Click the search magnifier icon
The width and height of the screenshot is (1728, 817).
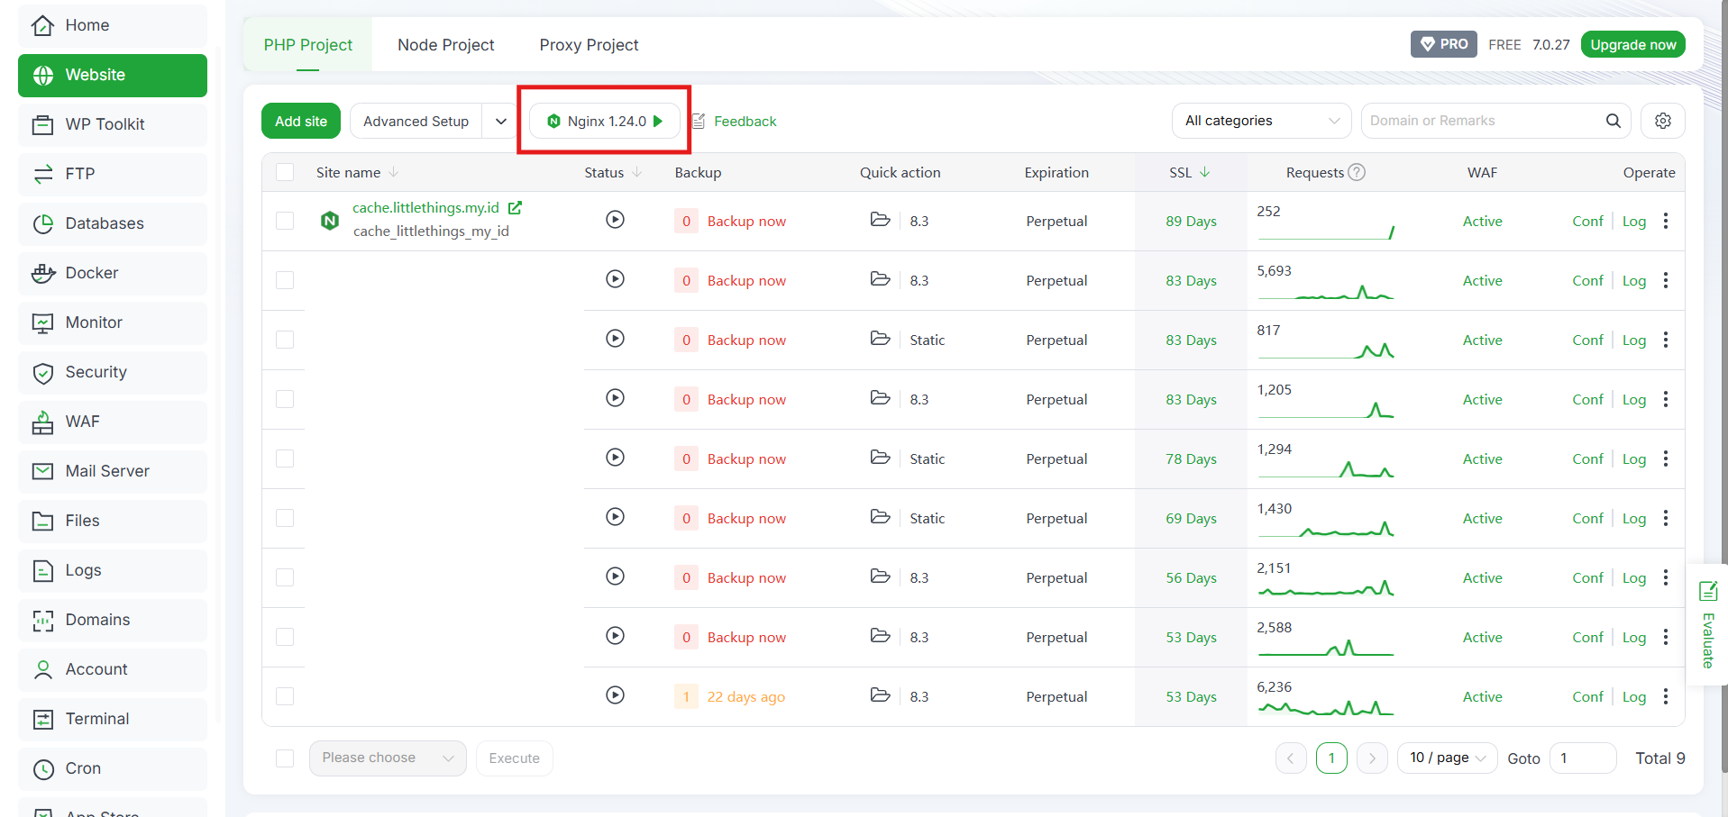[1613, 121]
